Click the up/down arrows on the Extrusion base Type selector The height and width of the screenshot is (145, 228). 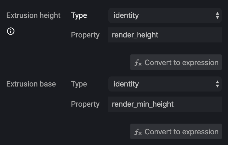(x=217, y=84)
